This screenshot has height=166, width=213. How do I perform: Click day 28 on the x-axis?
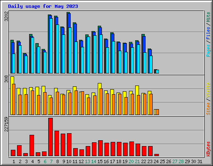point(181,161)
